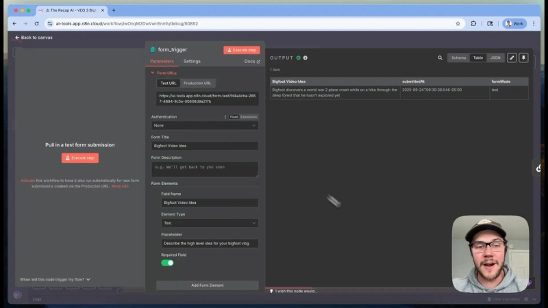This screenshot has height=308, width=548.
Task: Click the output info icon
Action: tap(305, 58)
